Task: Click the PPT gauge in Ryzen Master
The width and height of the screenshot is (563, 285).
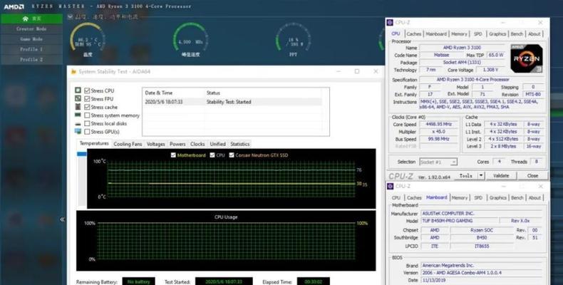Action: tap(293, 39)
